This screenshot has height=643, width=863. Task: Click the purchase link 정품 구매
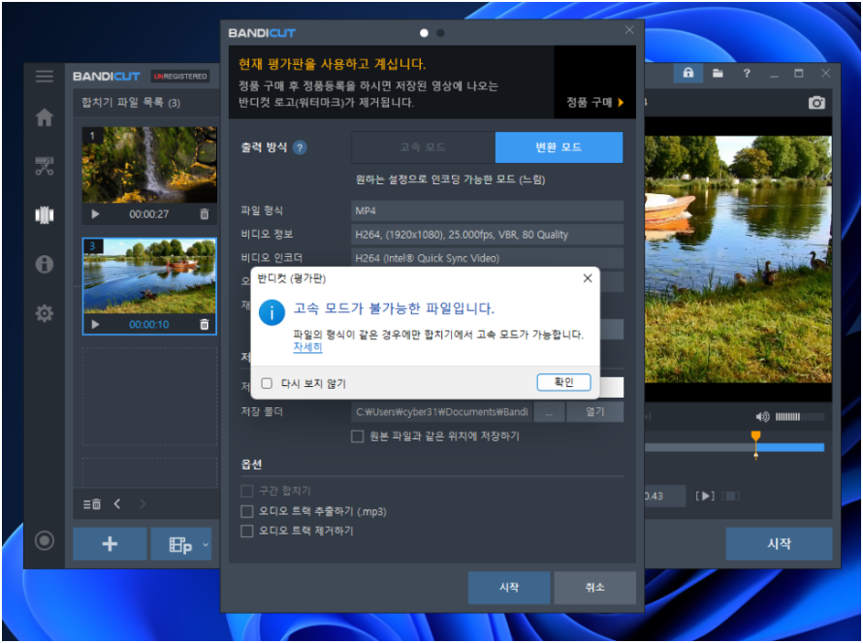click(x=594, y=103)
